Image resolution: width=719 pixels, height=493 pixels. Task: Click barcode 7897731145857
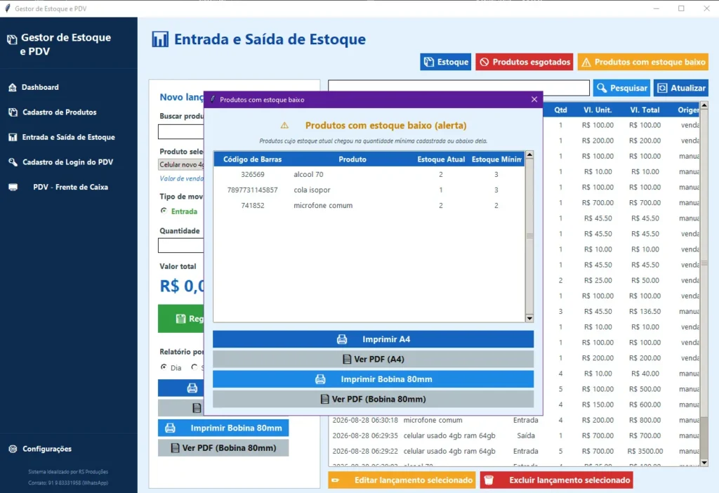[252, 190]
